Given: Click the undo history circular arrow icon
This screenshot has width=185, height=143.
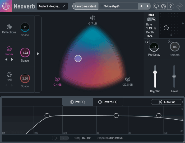Looking at the screenshot, I should click(156, 6).
